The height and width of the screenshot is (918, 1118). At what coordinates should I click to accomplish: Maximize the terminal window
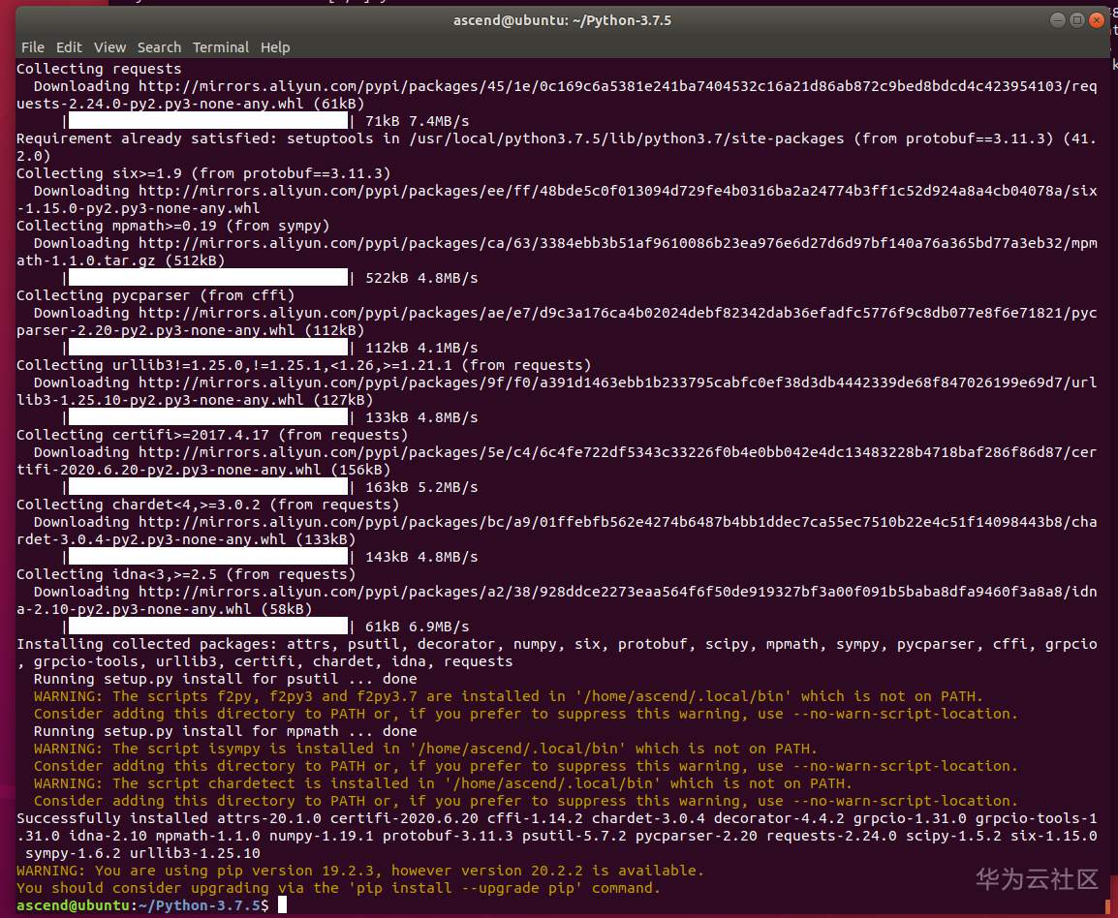click(1077, 20)
